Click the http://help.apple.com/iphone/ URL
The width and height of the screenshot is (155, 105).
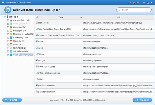pos(95,67)
